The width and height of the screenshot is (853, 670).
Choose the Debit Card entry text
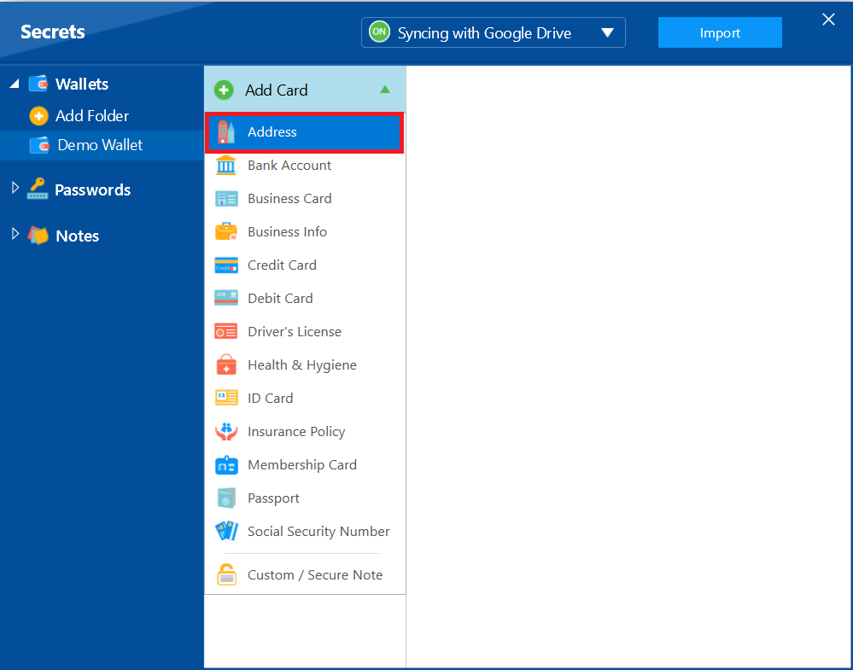280,299
